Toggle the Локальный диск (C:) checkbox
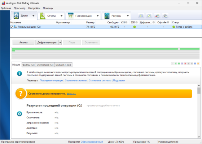The image size is (202, 144). [12, 27]
